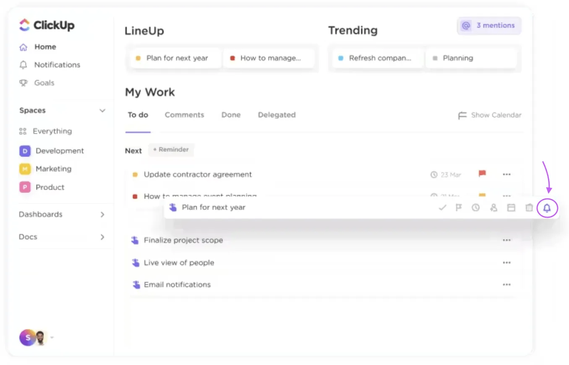Click clock icon on Plan for next year
The height and width of the screenshot is (365, 569).
475,208
